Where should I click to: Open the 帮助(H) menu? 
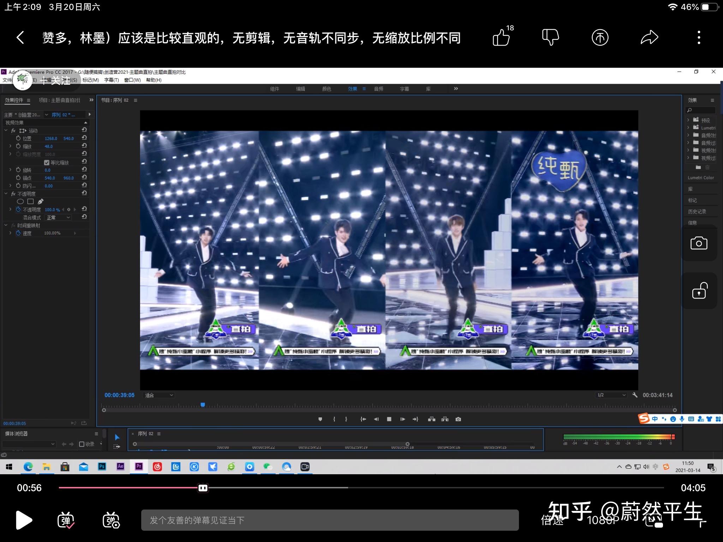[x=154, y=80]
